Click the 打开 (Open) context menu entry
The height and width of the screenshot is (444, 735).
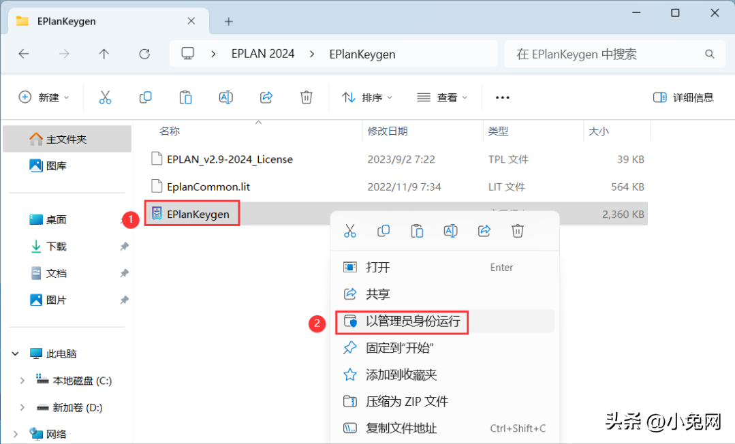coord(378,268)
